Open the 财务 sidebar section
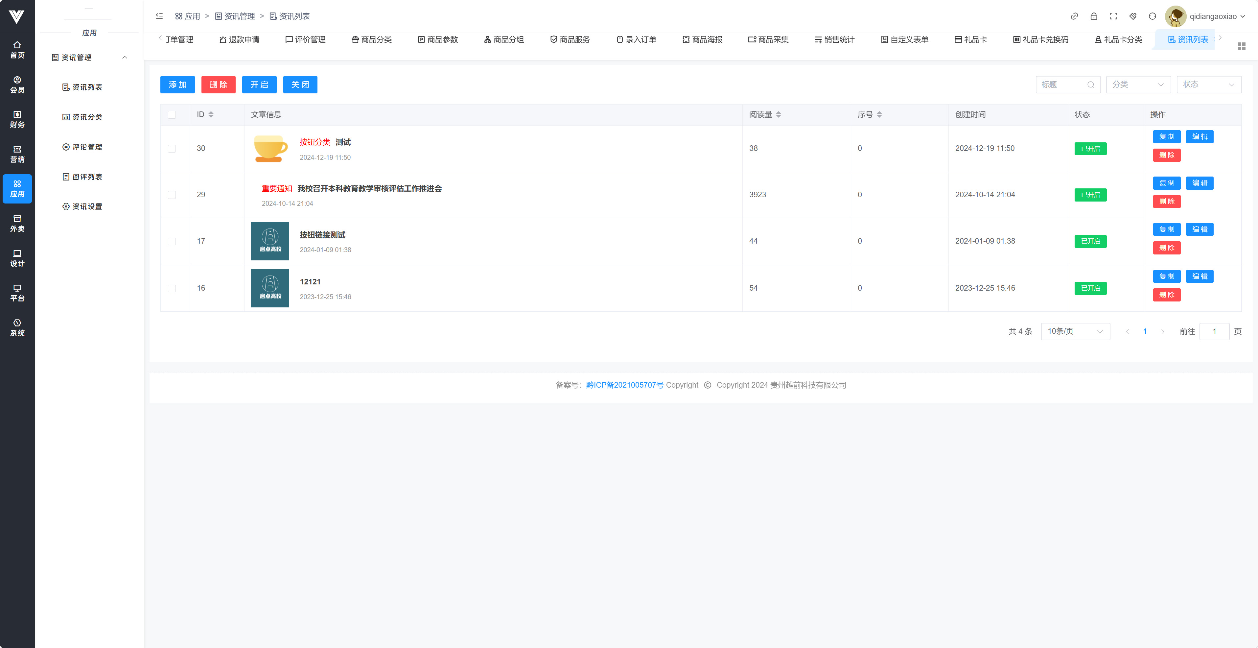 pos(17,119)
